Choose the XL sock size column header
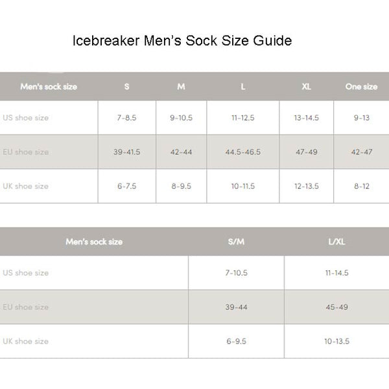 (306, 87)
